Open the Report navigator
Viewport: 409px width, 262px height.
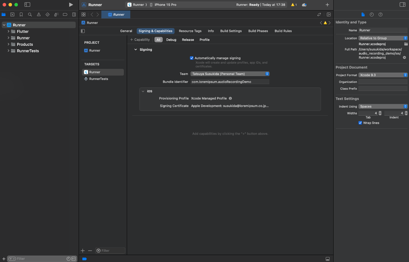click(74, 14)
